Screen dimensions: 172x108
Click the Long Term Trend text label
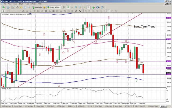144,27
